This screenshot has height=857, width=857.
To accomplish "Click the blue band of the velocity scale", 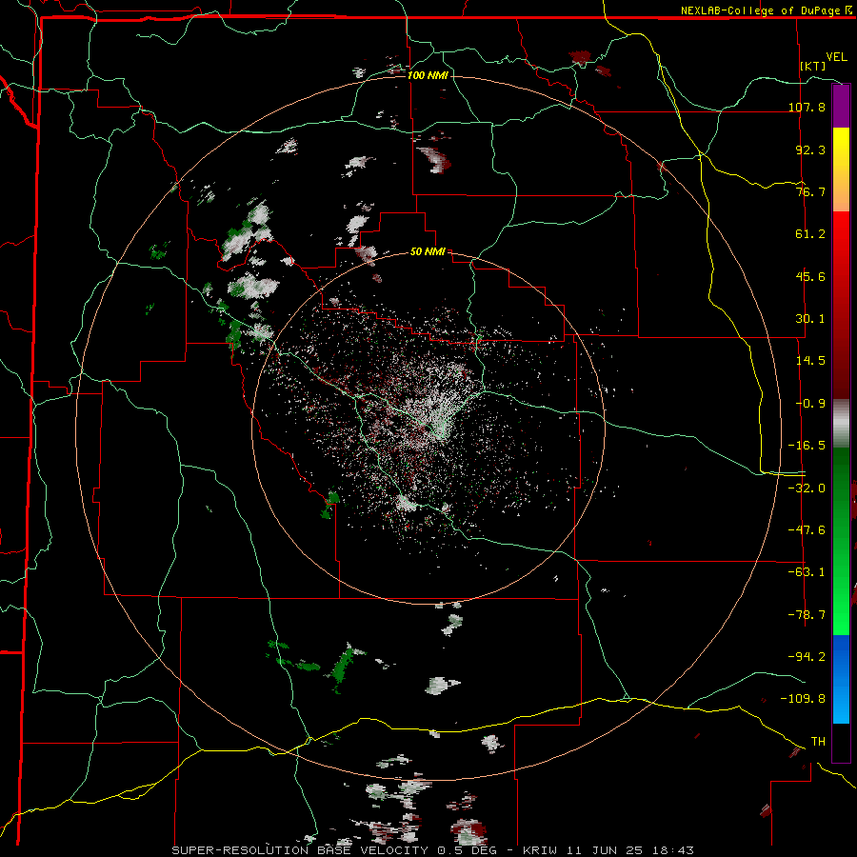I will (841, 679).
